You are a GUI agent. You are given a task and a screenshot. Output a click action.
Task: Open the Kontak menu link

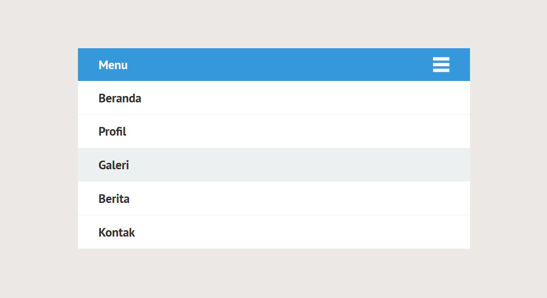(x=274, y=232)
